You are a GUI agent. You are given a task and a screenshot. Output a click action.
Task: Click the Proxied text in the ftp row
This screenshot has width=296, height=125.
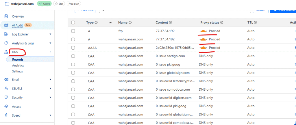214,31
